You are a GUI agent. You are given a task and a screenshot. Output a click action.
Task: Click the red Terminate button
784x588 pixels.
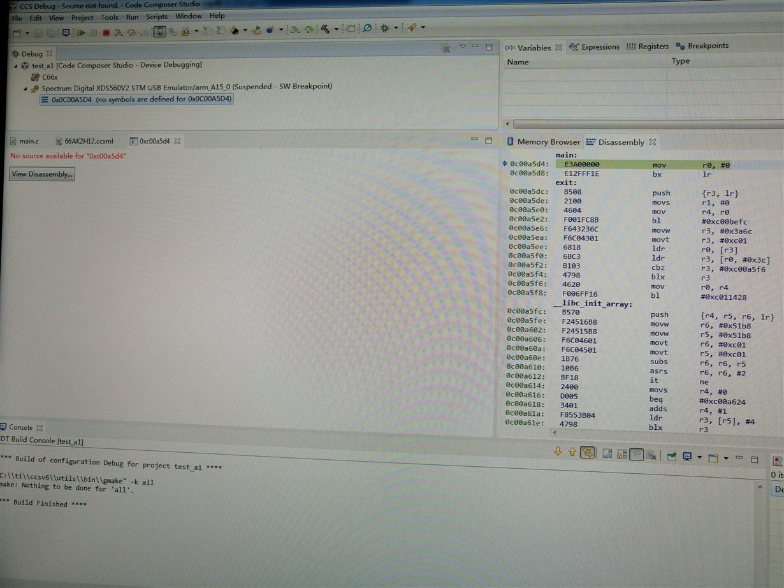pyautogui.click(x=106, y=31)
